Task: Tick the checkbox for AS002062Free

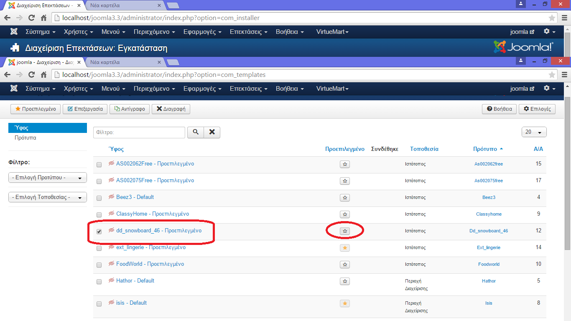Action: click(x=99, y=165)
